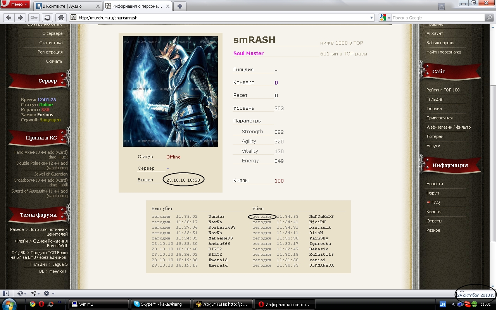Go back with the browser back arrow
The image size is (497, 310).
tap(9, 17)
